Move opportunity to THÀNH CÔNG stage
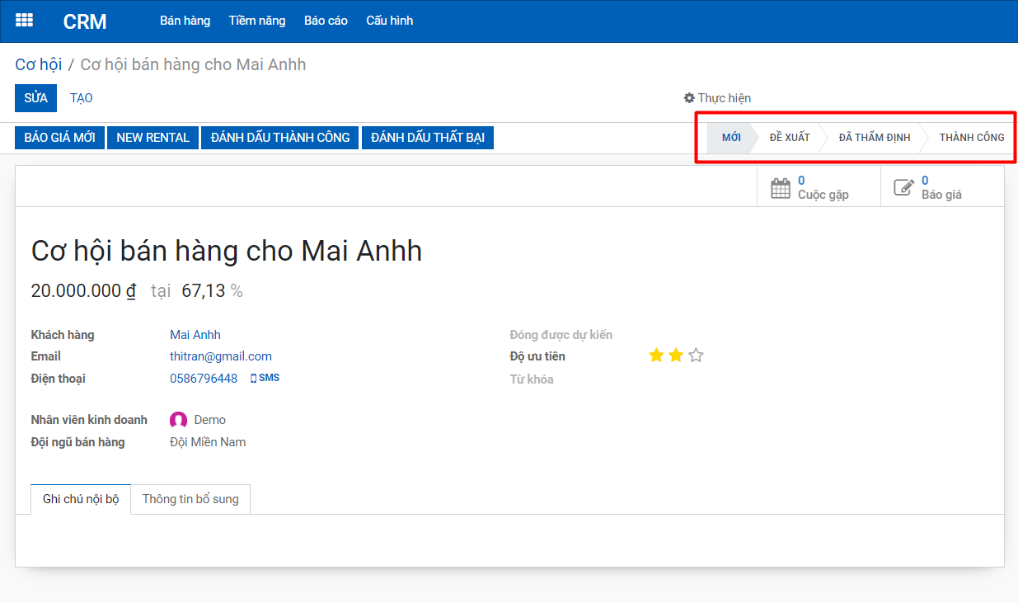This screenshot has height=603, width=1018. [x=972, y=138]
